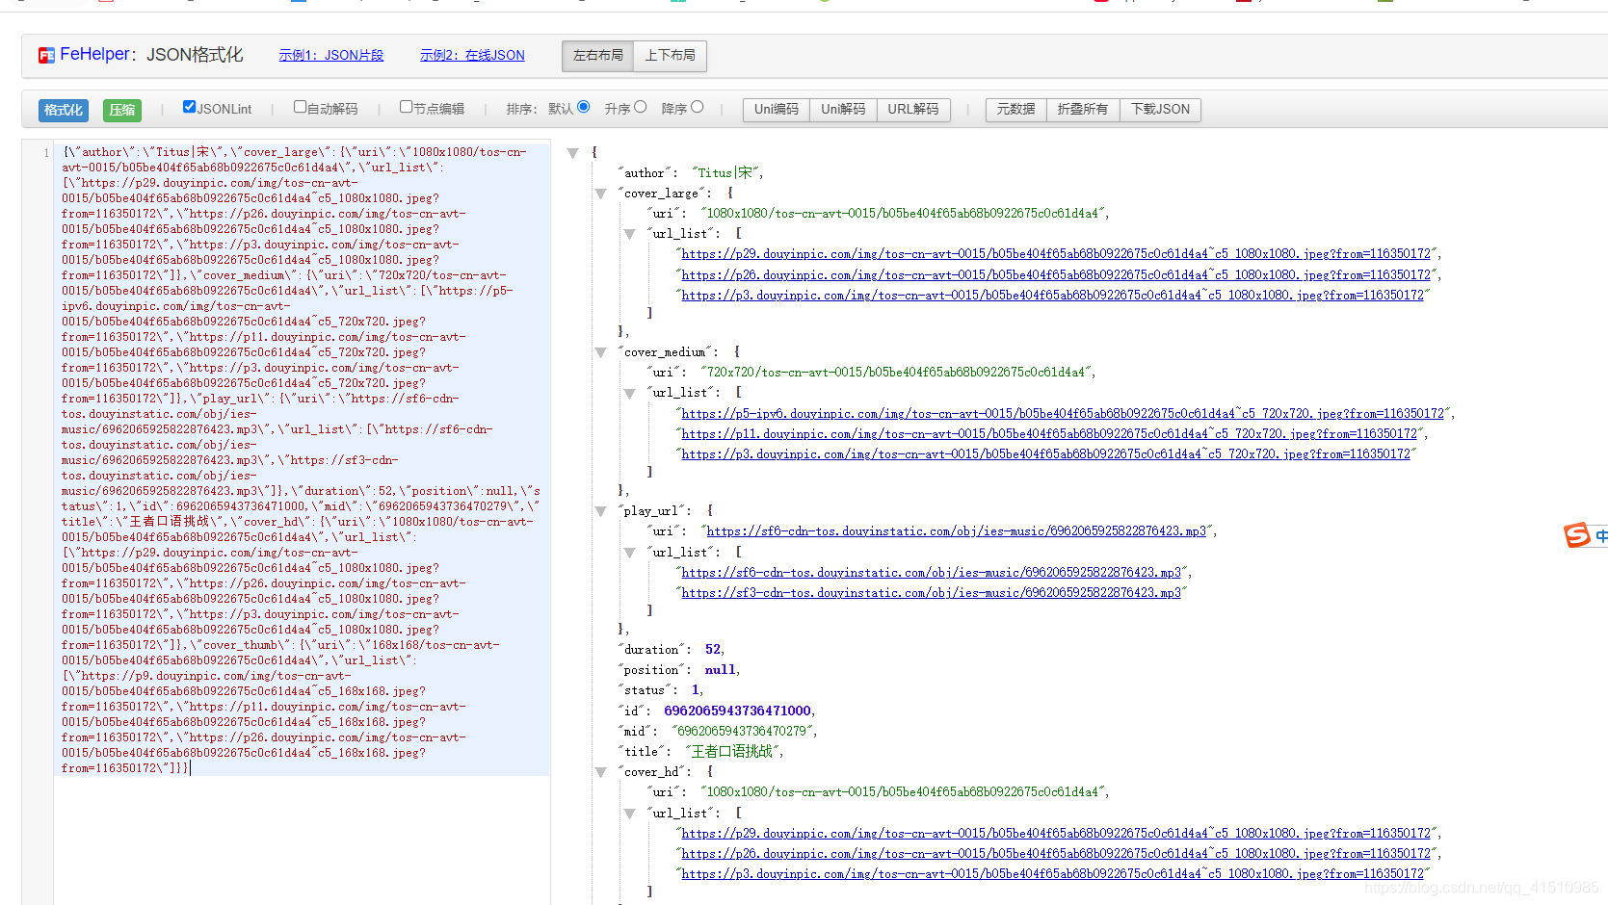Open p29 1080x1080 link under cover_large
Screen dimensions: 1608x905
(x=1056, y=254)
